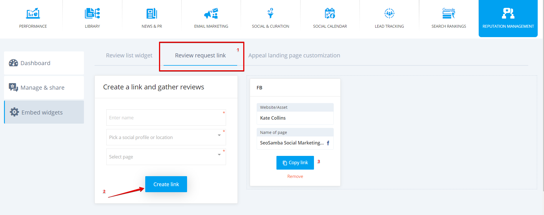Go to LIBRARY menu label

(92, 26)
